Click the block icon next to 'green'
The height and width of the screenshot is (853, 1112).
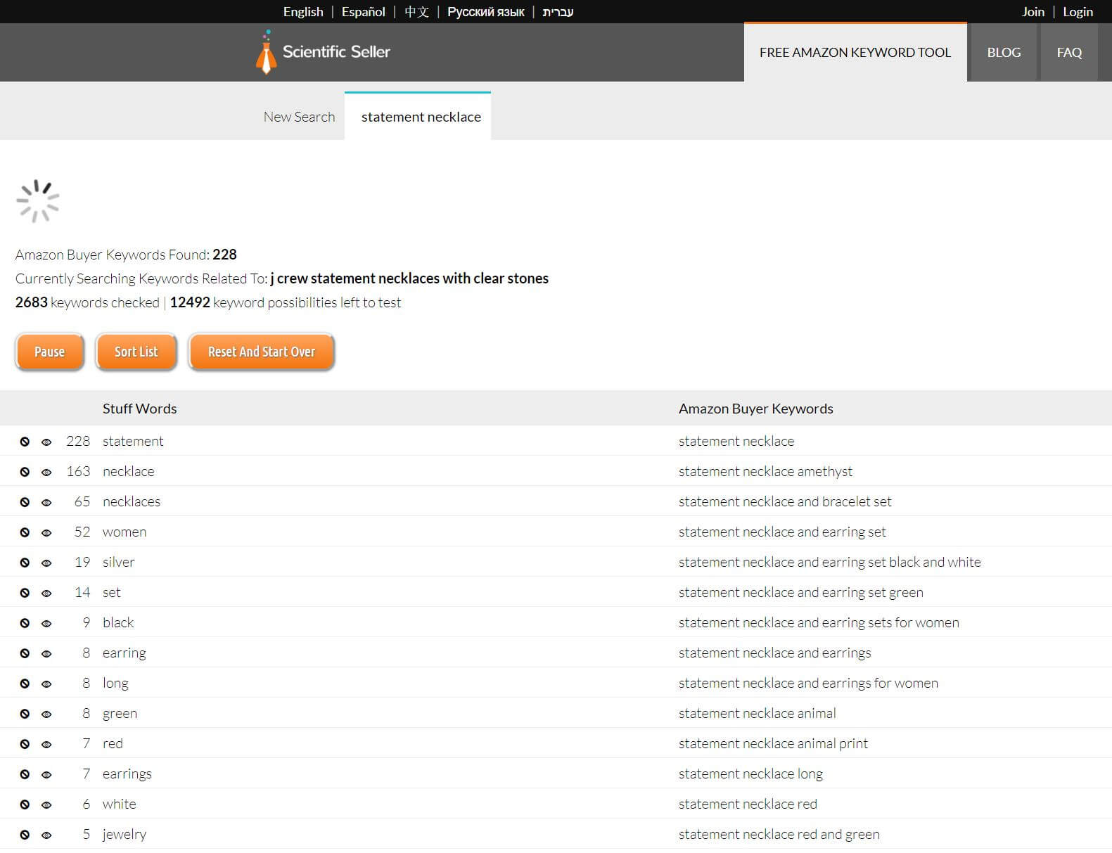pyautogui.click(x=25, y=714)
